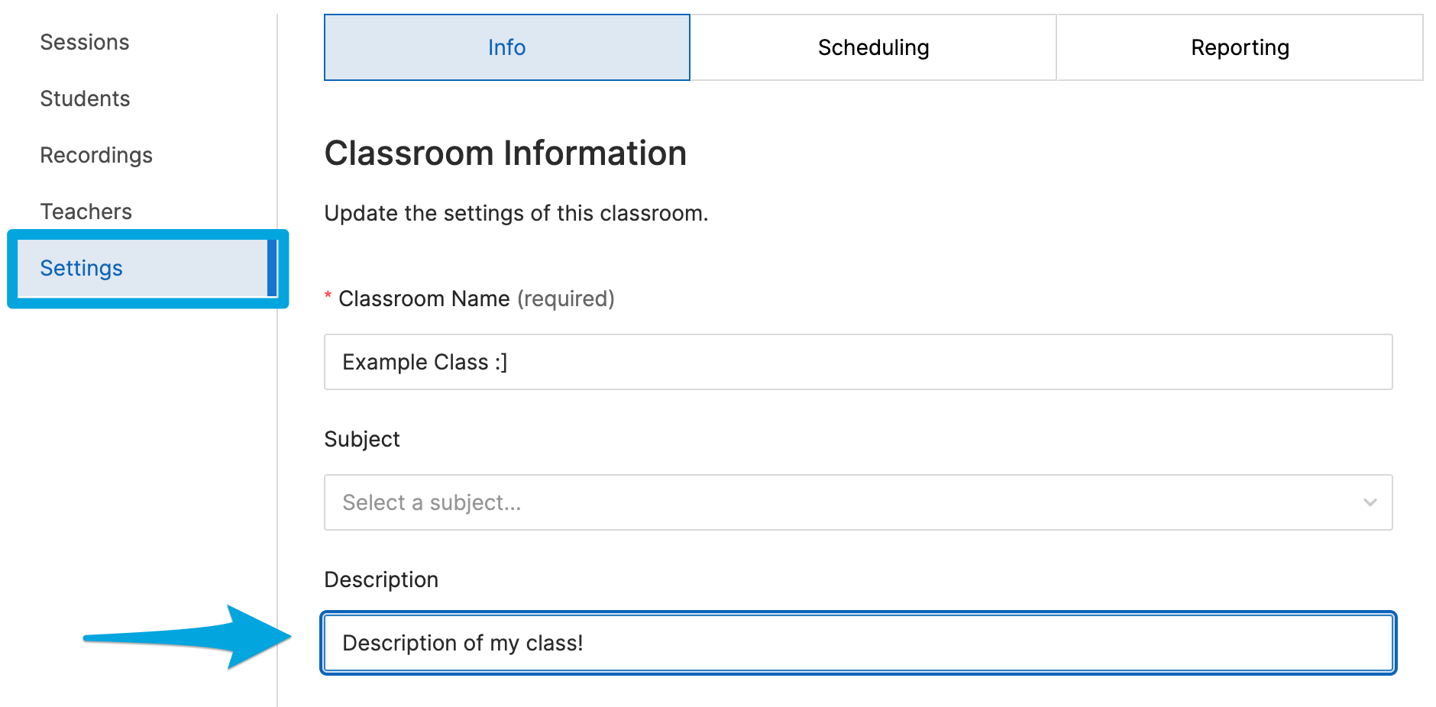Select Settings in the left sidebar

(81, 268)
